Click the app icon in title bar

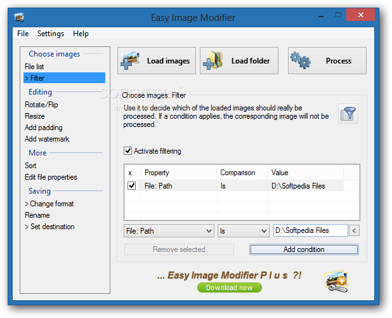pos(19,17)
